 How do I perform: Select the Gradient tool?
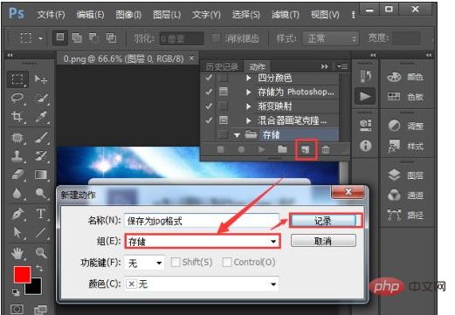coord(41,175)
